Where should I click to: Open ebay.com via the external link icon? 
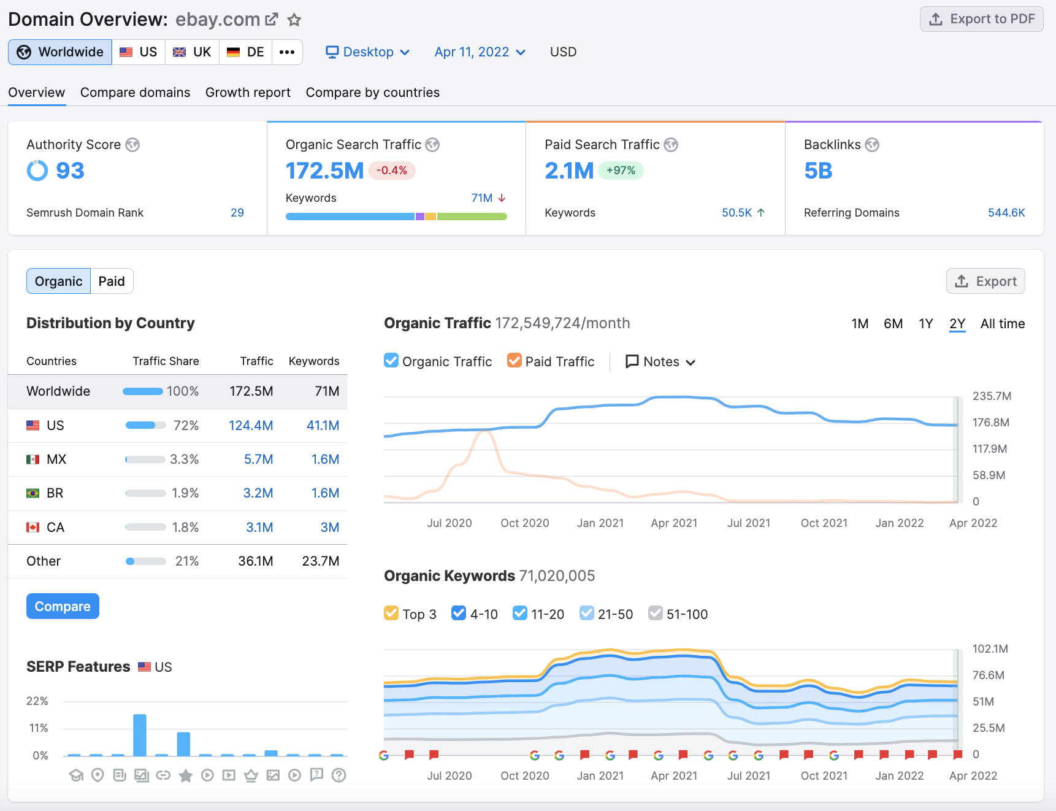271,20
